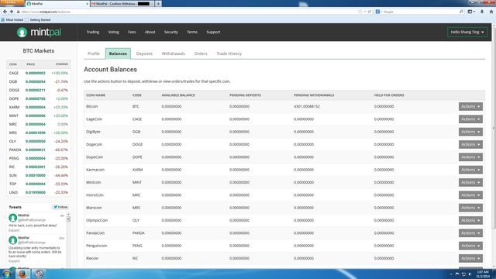Screen dimensions: 496x279
Task: Click the Firefox taskbar icon
Action: (x=22, y=274)
